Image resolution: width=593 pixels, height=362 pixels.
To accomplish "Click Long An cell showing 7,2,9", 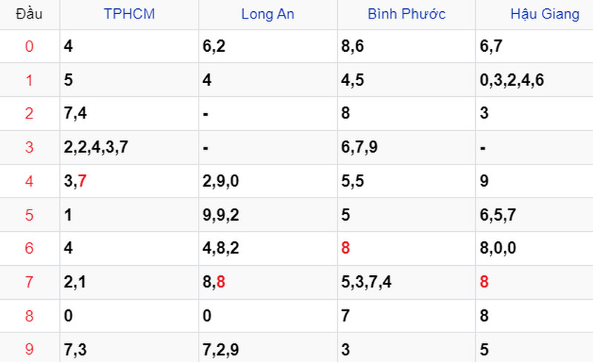I will coord(268,348).
